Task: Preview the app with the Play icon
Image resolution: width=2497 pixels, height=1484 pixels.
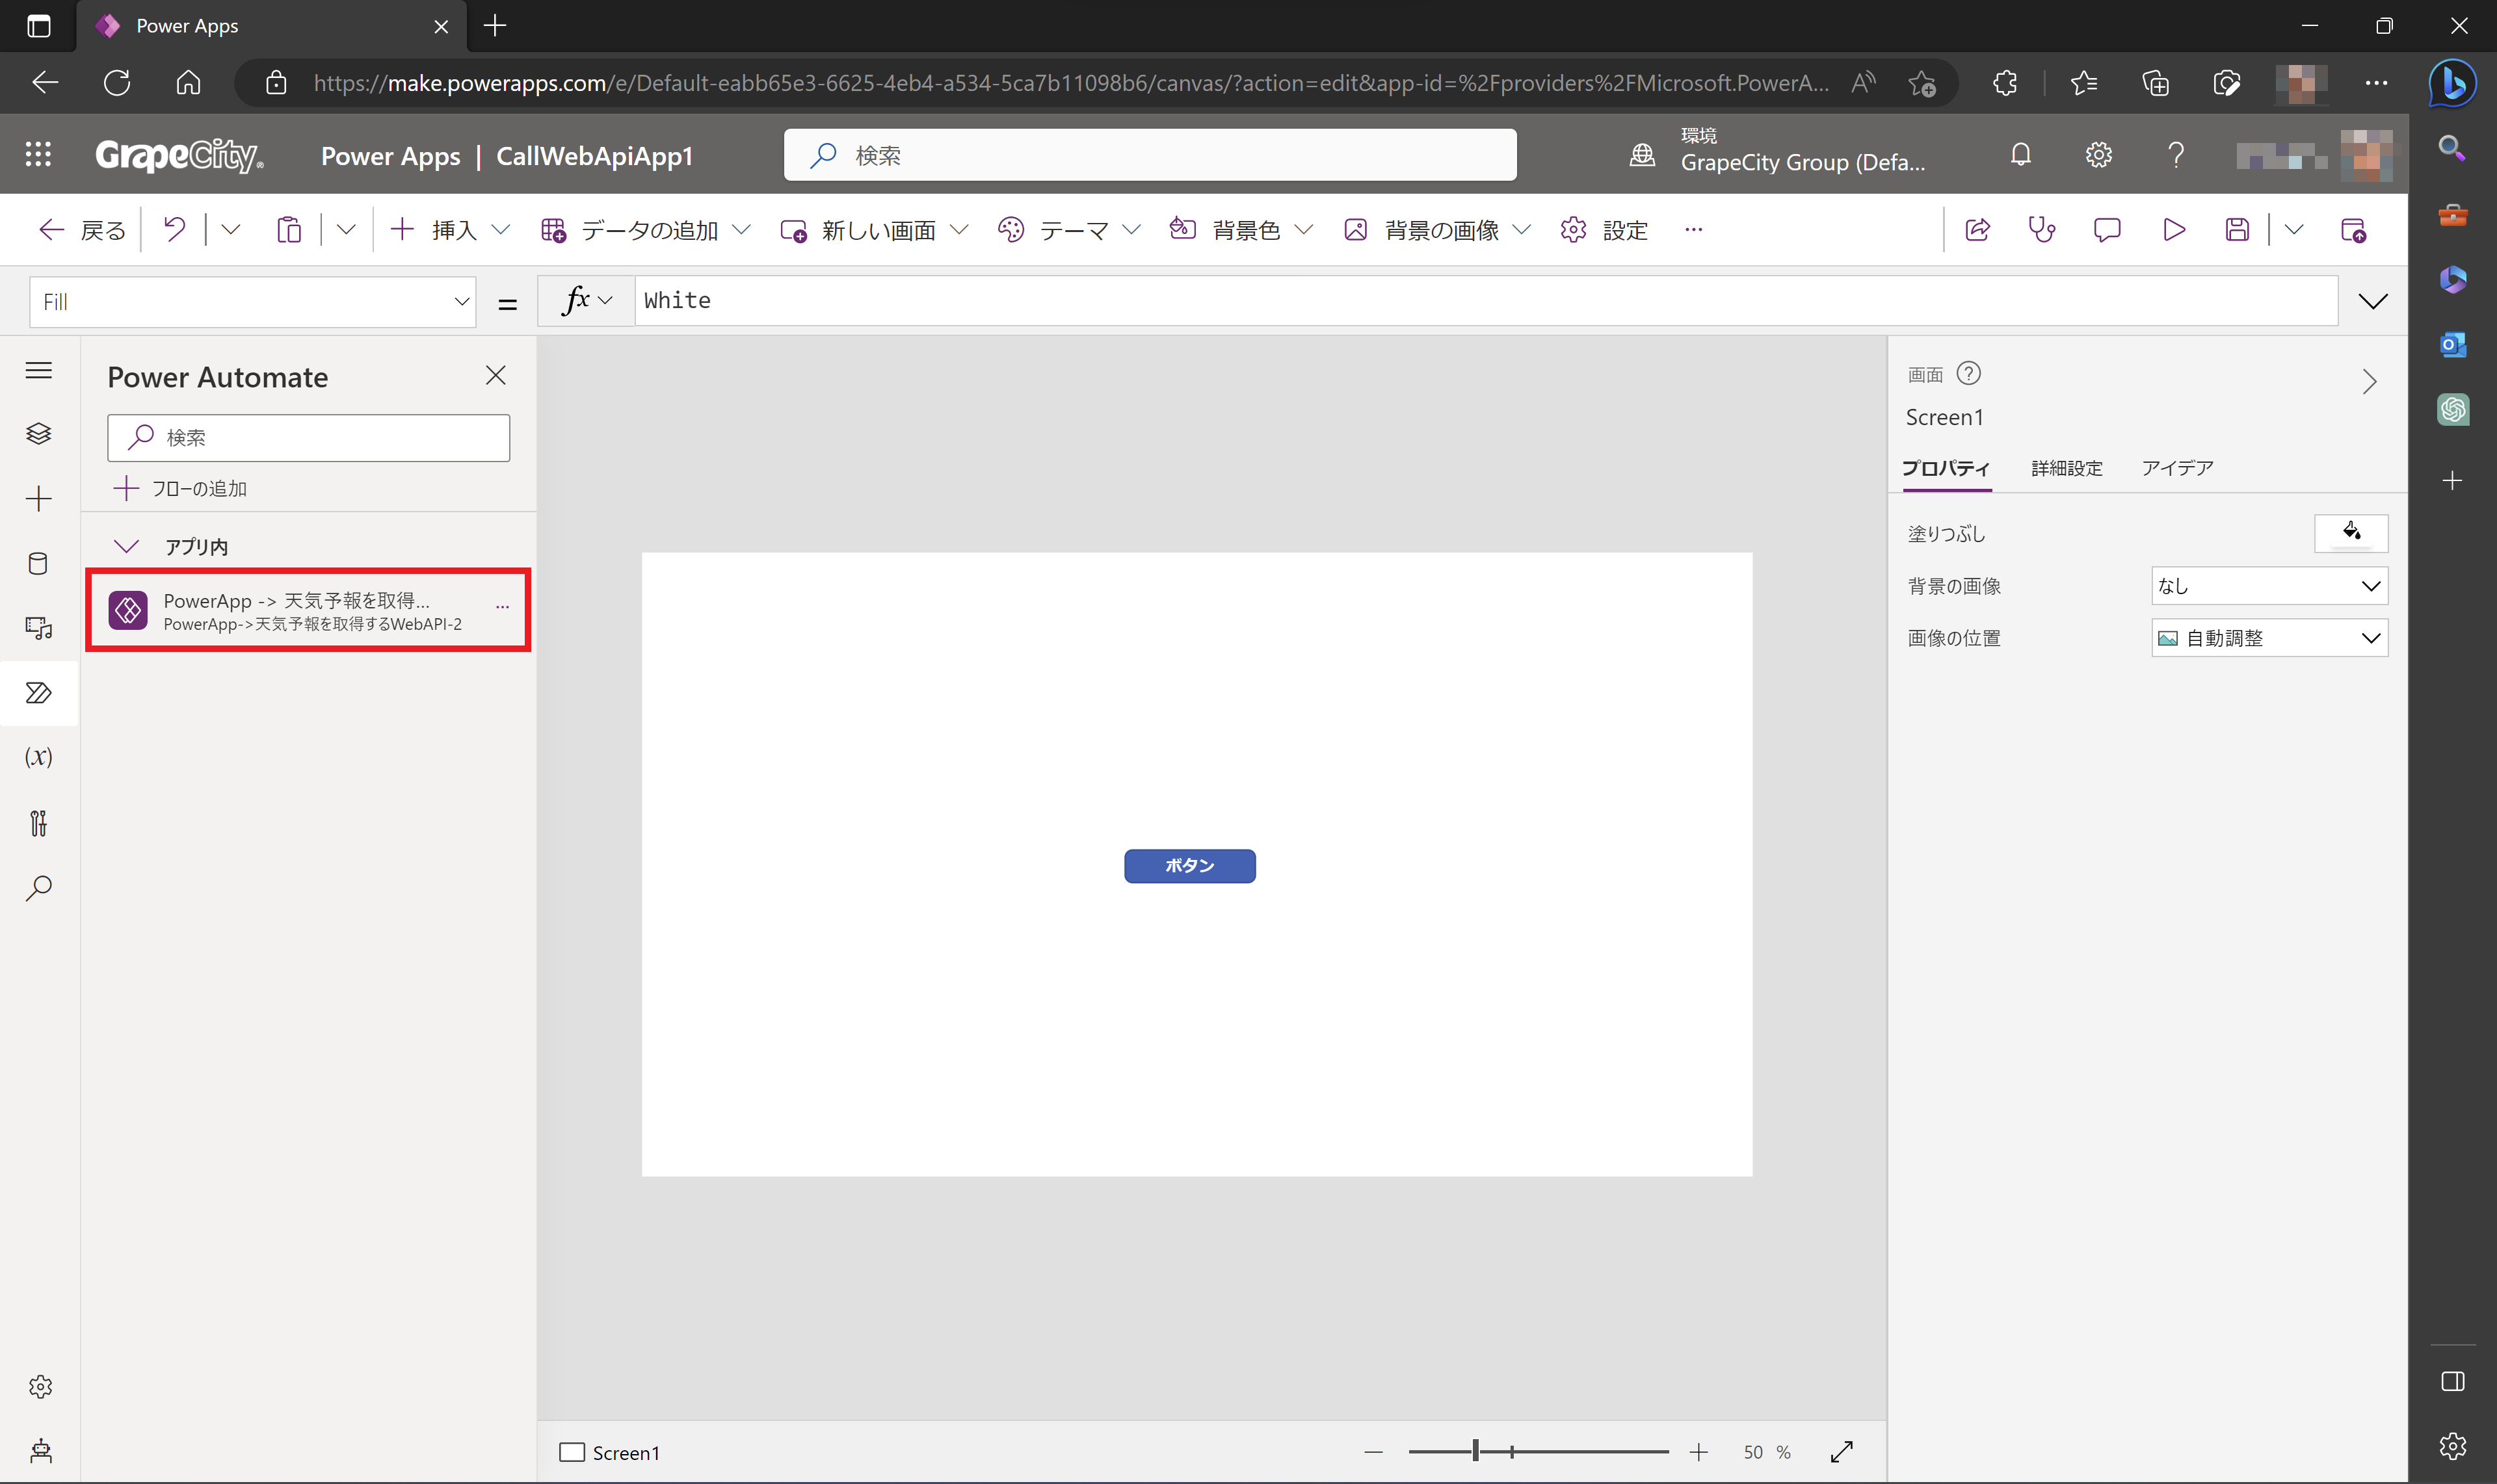Action: (x=2173, y=230)
